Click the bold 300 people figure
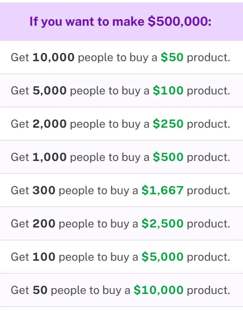The width and height of the screenshot is (243, 310). pyautogui.click(x=44, y=190)
